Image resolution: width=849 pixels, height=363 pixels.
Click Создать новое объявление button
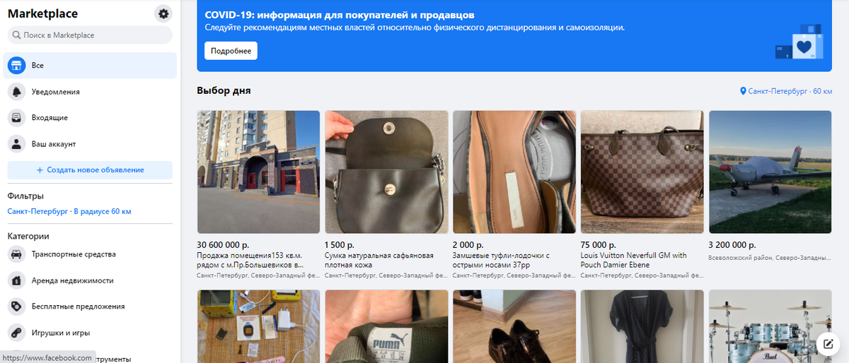pyautogui.click(x=90, y=169)
